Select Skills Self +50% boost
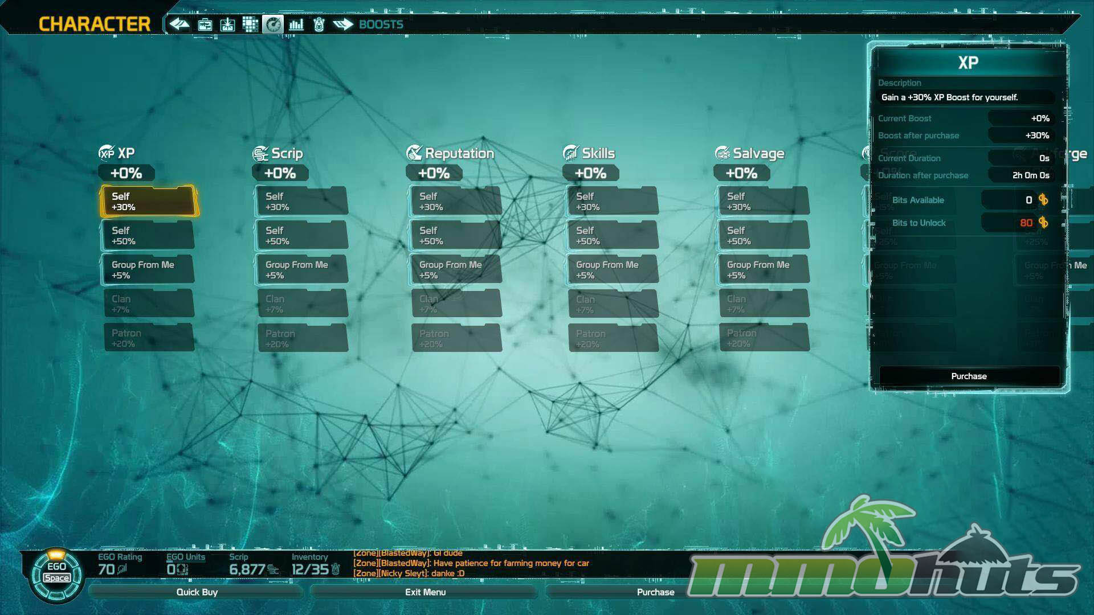Screen dimensions: 1094x615 coord(613,236)
